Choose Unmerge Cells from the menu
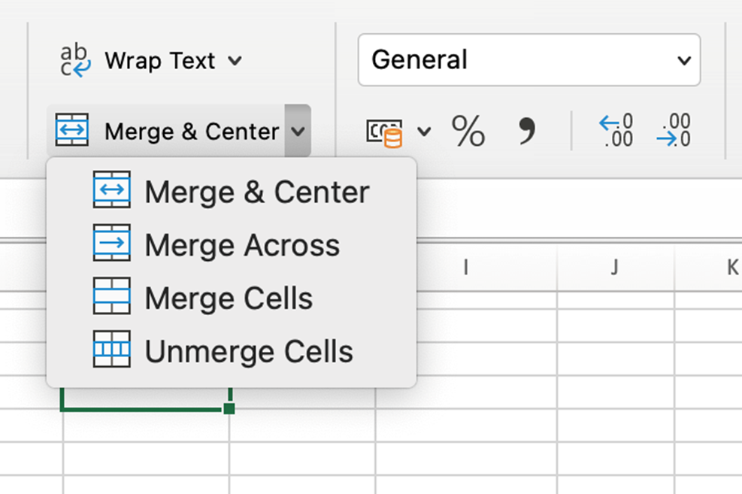The image size is (742, 494). 250,350
